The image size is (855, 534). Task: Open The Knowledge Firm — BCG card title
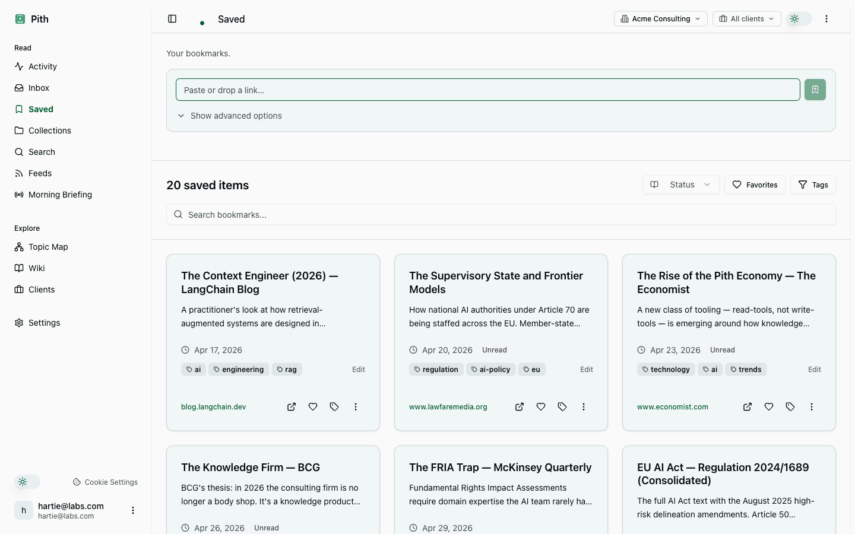251,468
